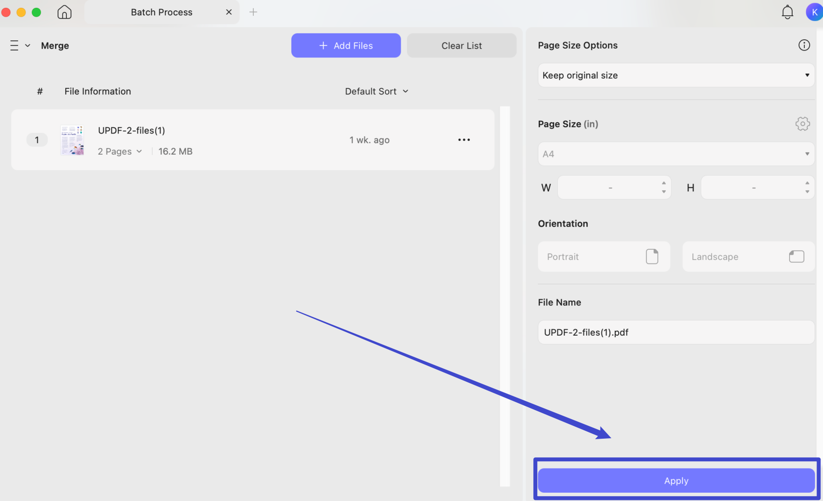823x501 pixels.
Task: Open Keep original size dropdown
Action: [676, 75]
